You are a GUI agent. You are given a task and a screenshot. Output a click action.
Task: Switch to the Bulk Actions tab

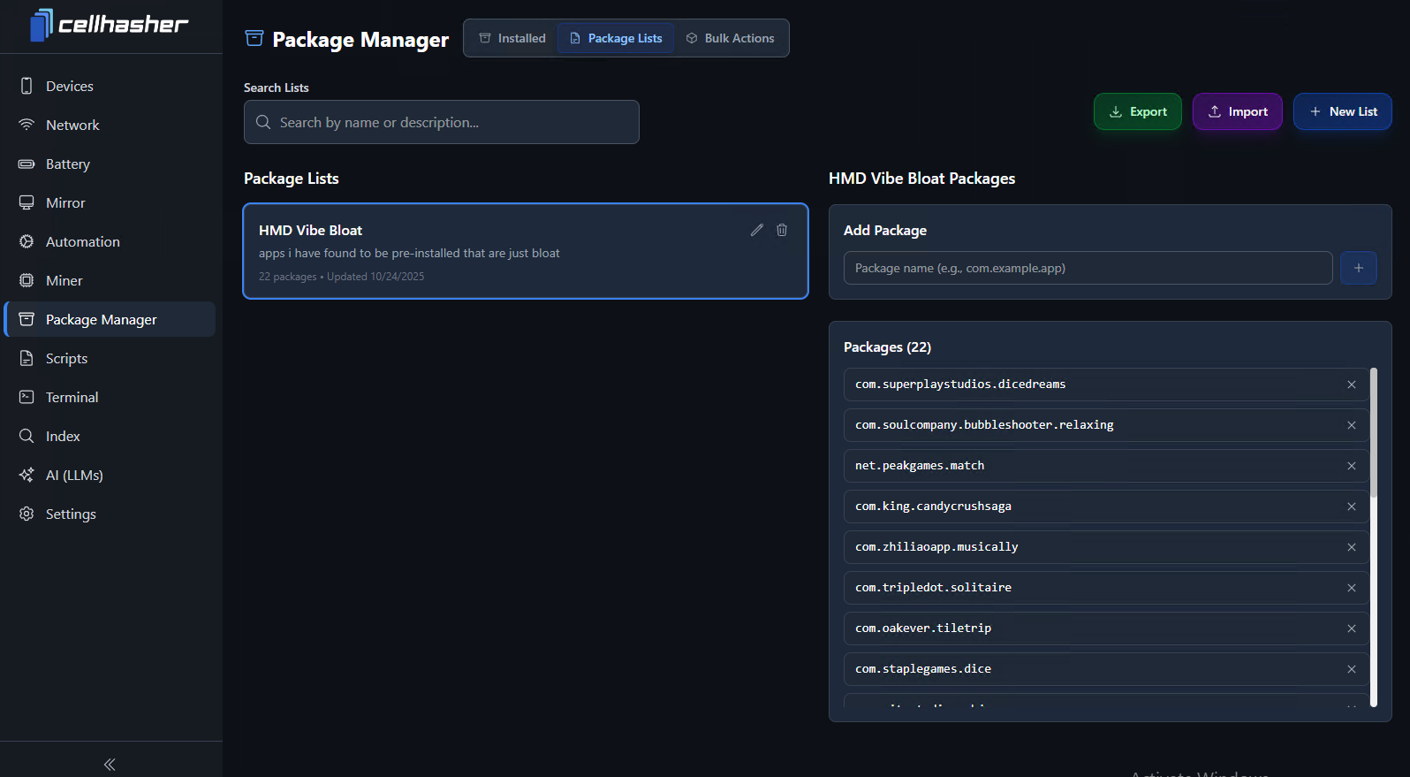click(x=731, y=38)
